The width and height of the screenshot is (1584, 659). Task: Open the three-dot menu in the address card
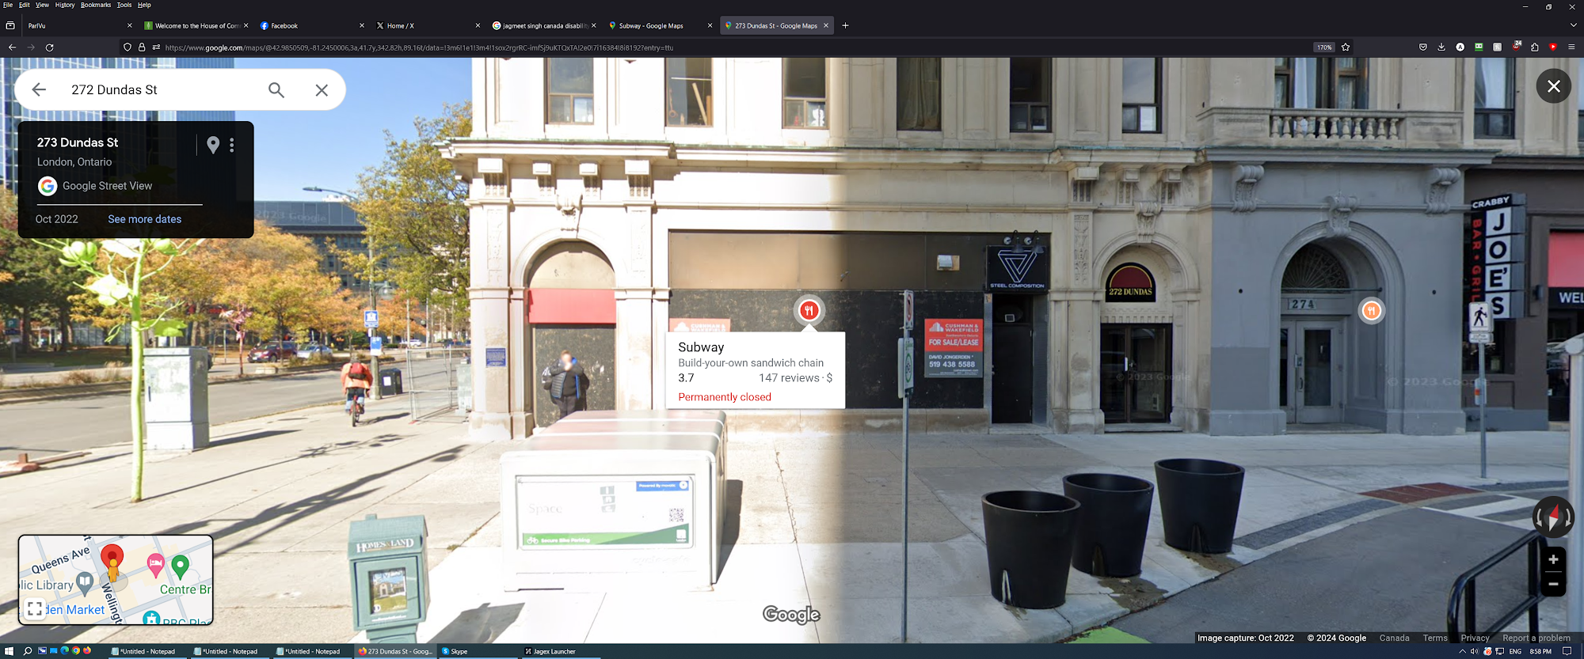[x=232, y=145]
